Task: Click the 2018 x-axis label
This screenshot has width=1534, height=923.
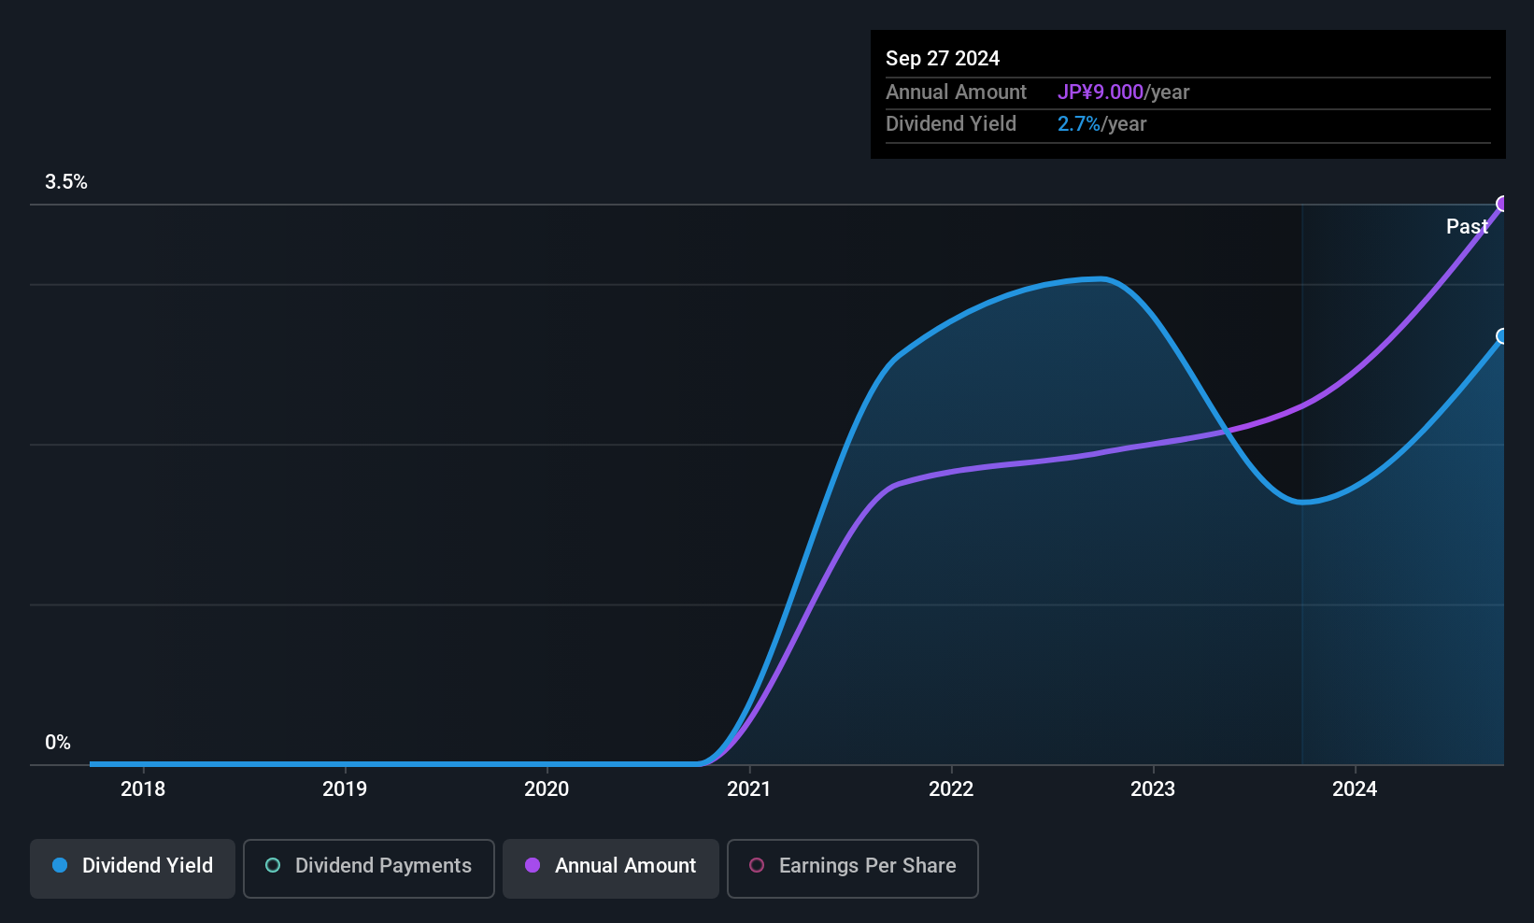Action: click(143, 789)
